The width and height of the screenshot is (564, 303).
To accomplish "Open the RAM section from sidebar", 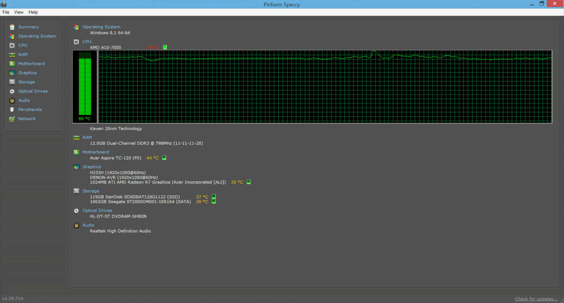I will 23,55.
